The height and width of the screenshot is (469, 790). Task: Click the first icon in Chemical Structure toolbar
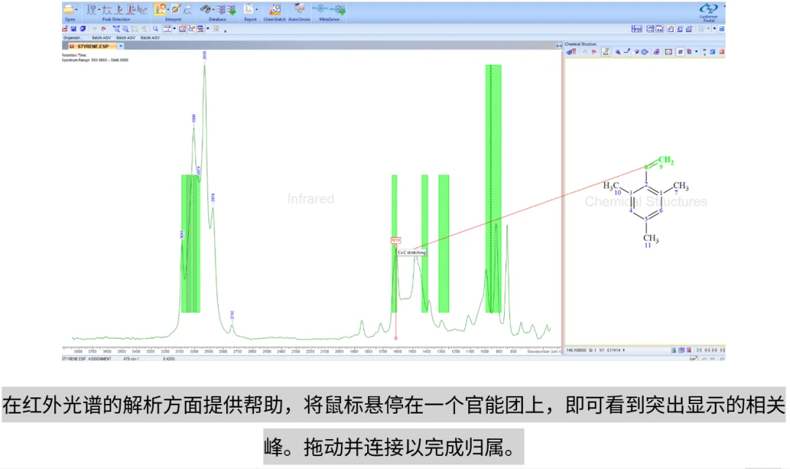(571, 52)
